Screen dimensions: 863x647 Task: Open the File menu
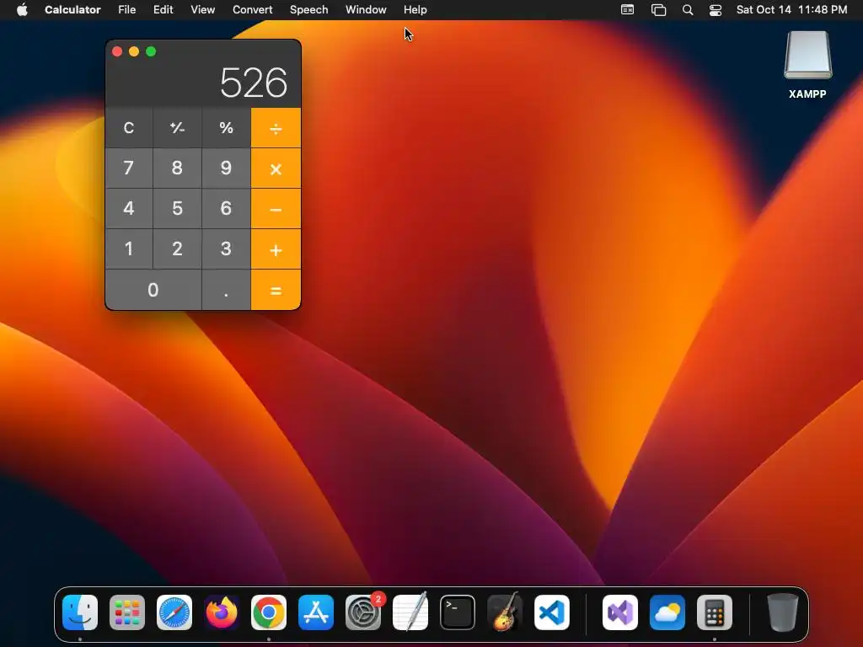[126, 10]
